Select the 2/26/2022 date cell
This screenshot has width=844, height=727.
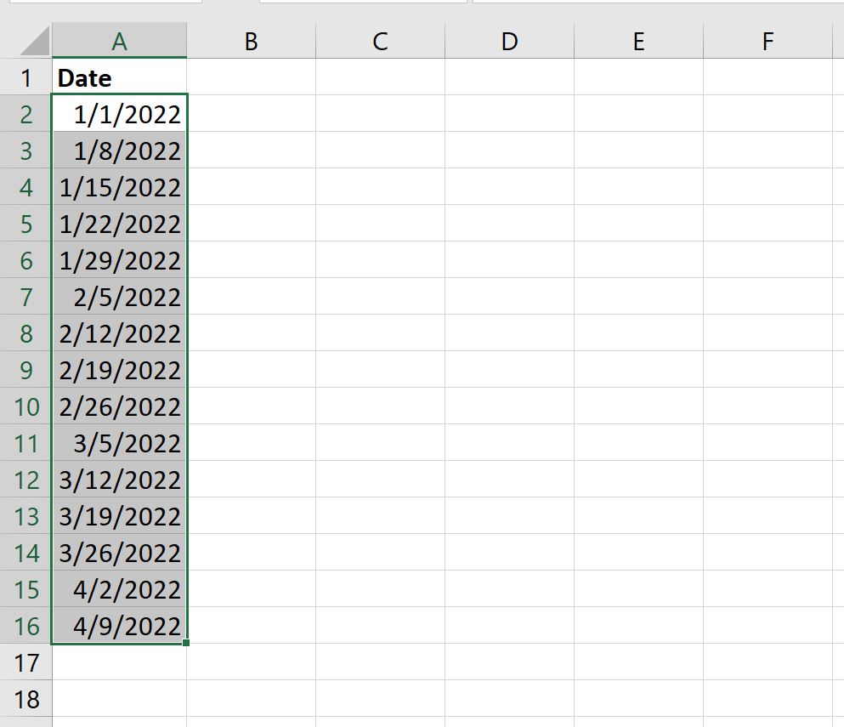(x=120, y=406)
